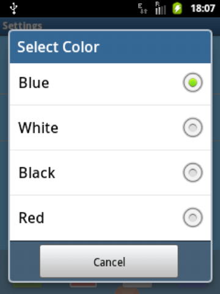Screen dimensions: 220x294
Task: Select the Red radio button
Action: pos(193,217)
